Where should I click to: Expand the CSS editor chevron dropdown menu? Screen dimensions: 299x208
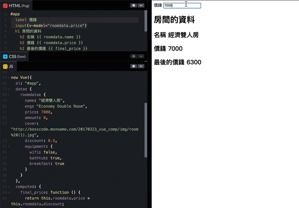pyautogui.click(x=141, y=56)
